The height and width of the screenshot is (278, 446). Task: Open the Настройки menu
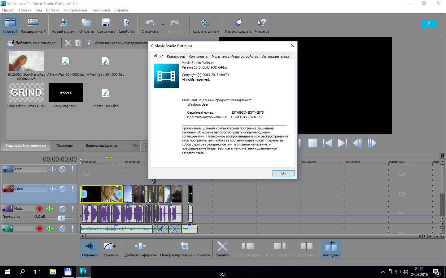pos(101,10)
